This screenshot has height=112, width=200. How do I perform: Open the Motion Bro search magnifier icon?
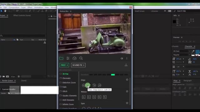(81, 58)
